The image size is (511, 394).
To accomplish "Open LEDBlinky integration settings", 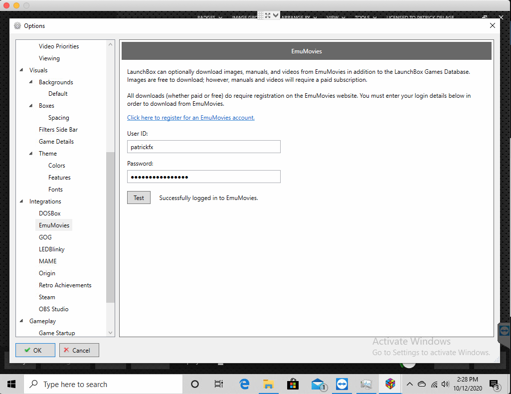I will (x=51, y=249).
